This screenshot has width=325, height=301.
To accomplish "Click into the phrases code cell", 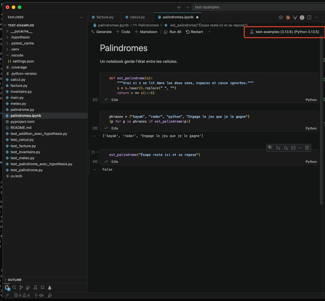I will (x=209, y=119).
